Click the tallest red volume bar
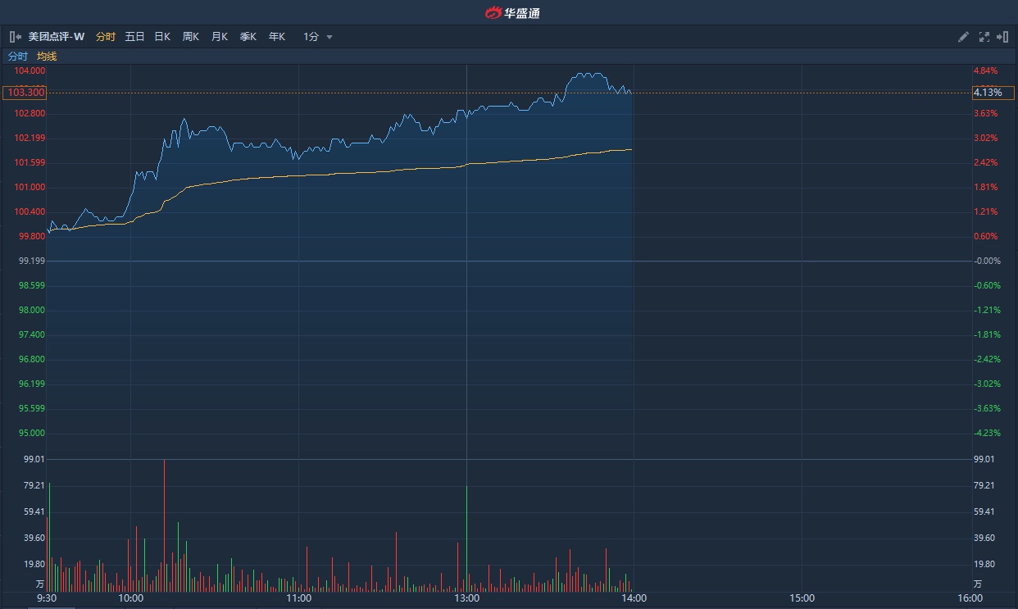Image resolution: width=1018 pixels, height=609 pixels. tap(164, 525)
